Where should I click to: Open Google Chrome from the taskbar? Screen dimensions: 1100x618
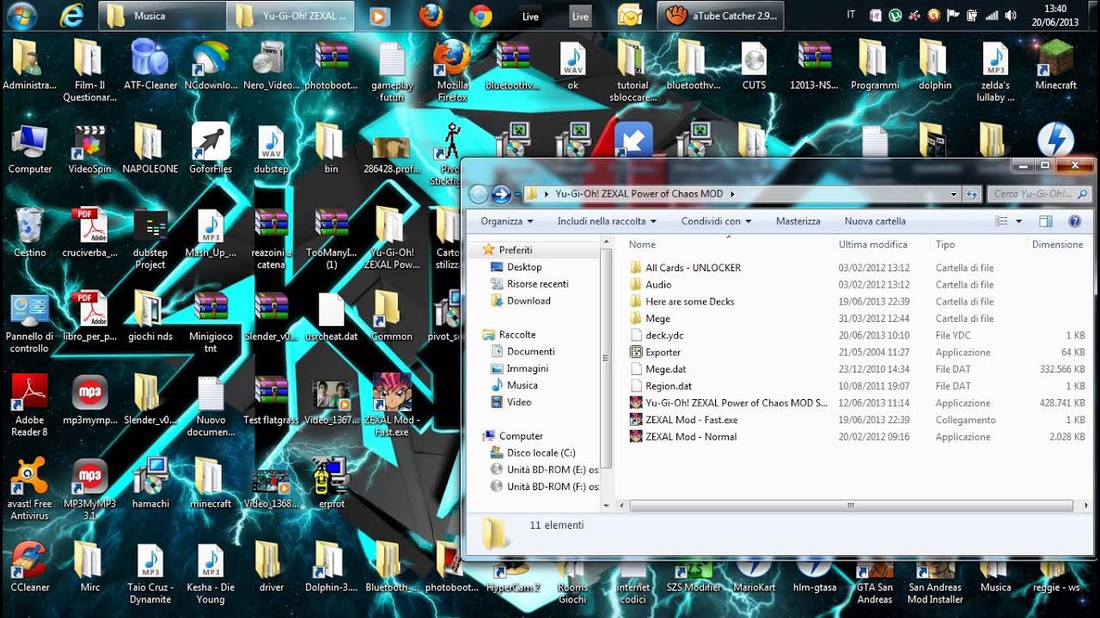(x=480, y=15)
